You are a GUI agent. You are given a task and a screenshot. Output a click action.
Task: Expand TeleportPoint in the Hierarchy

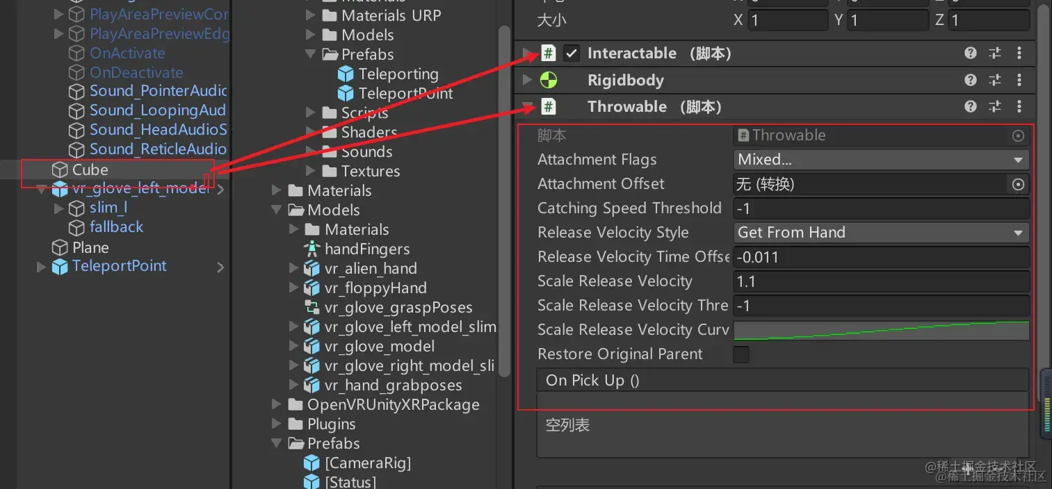point(42,266)
